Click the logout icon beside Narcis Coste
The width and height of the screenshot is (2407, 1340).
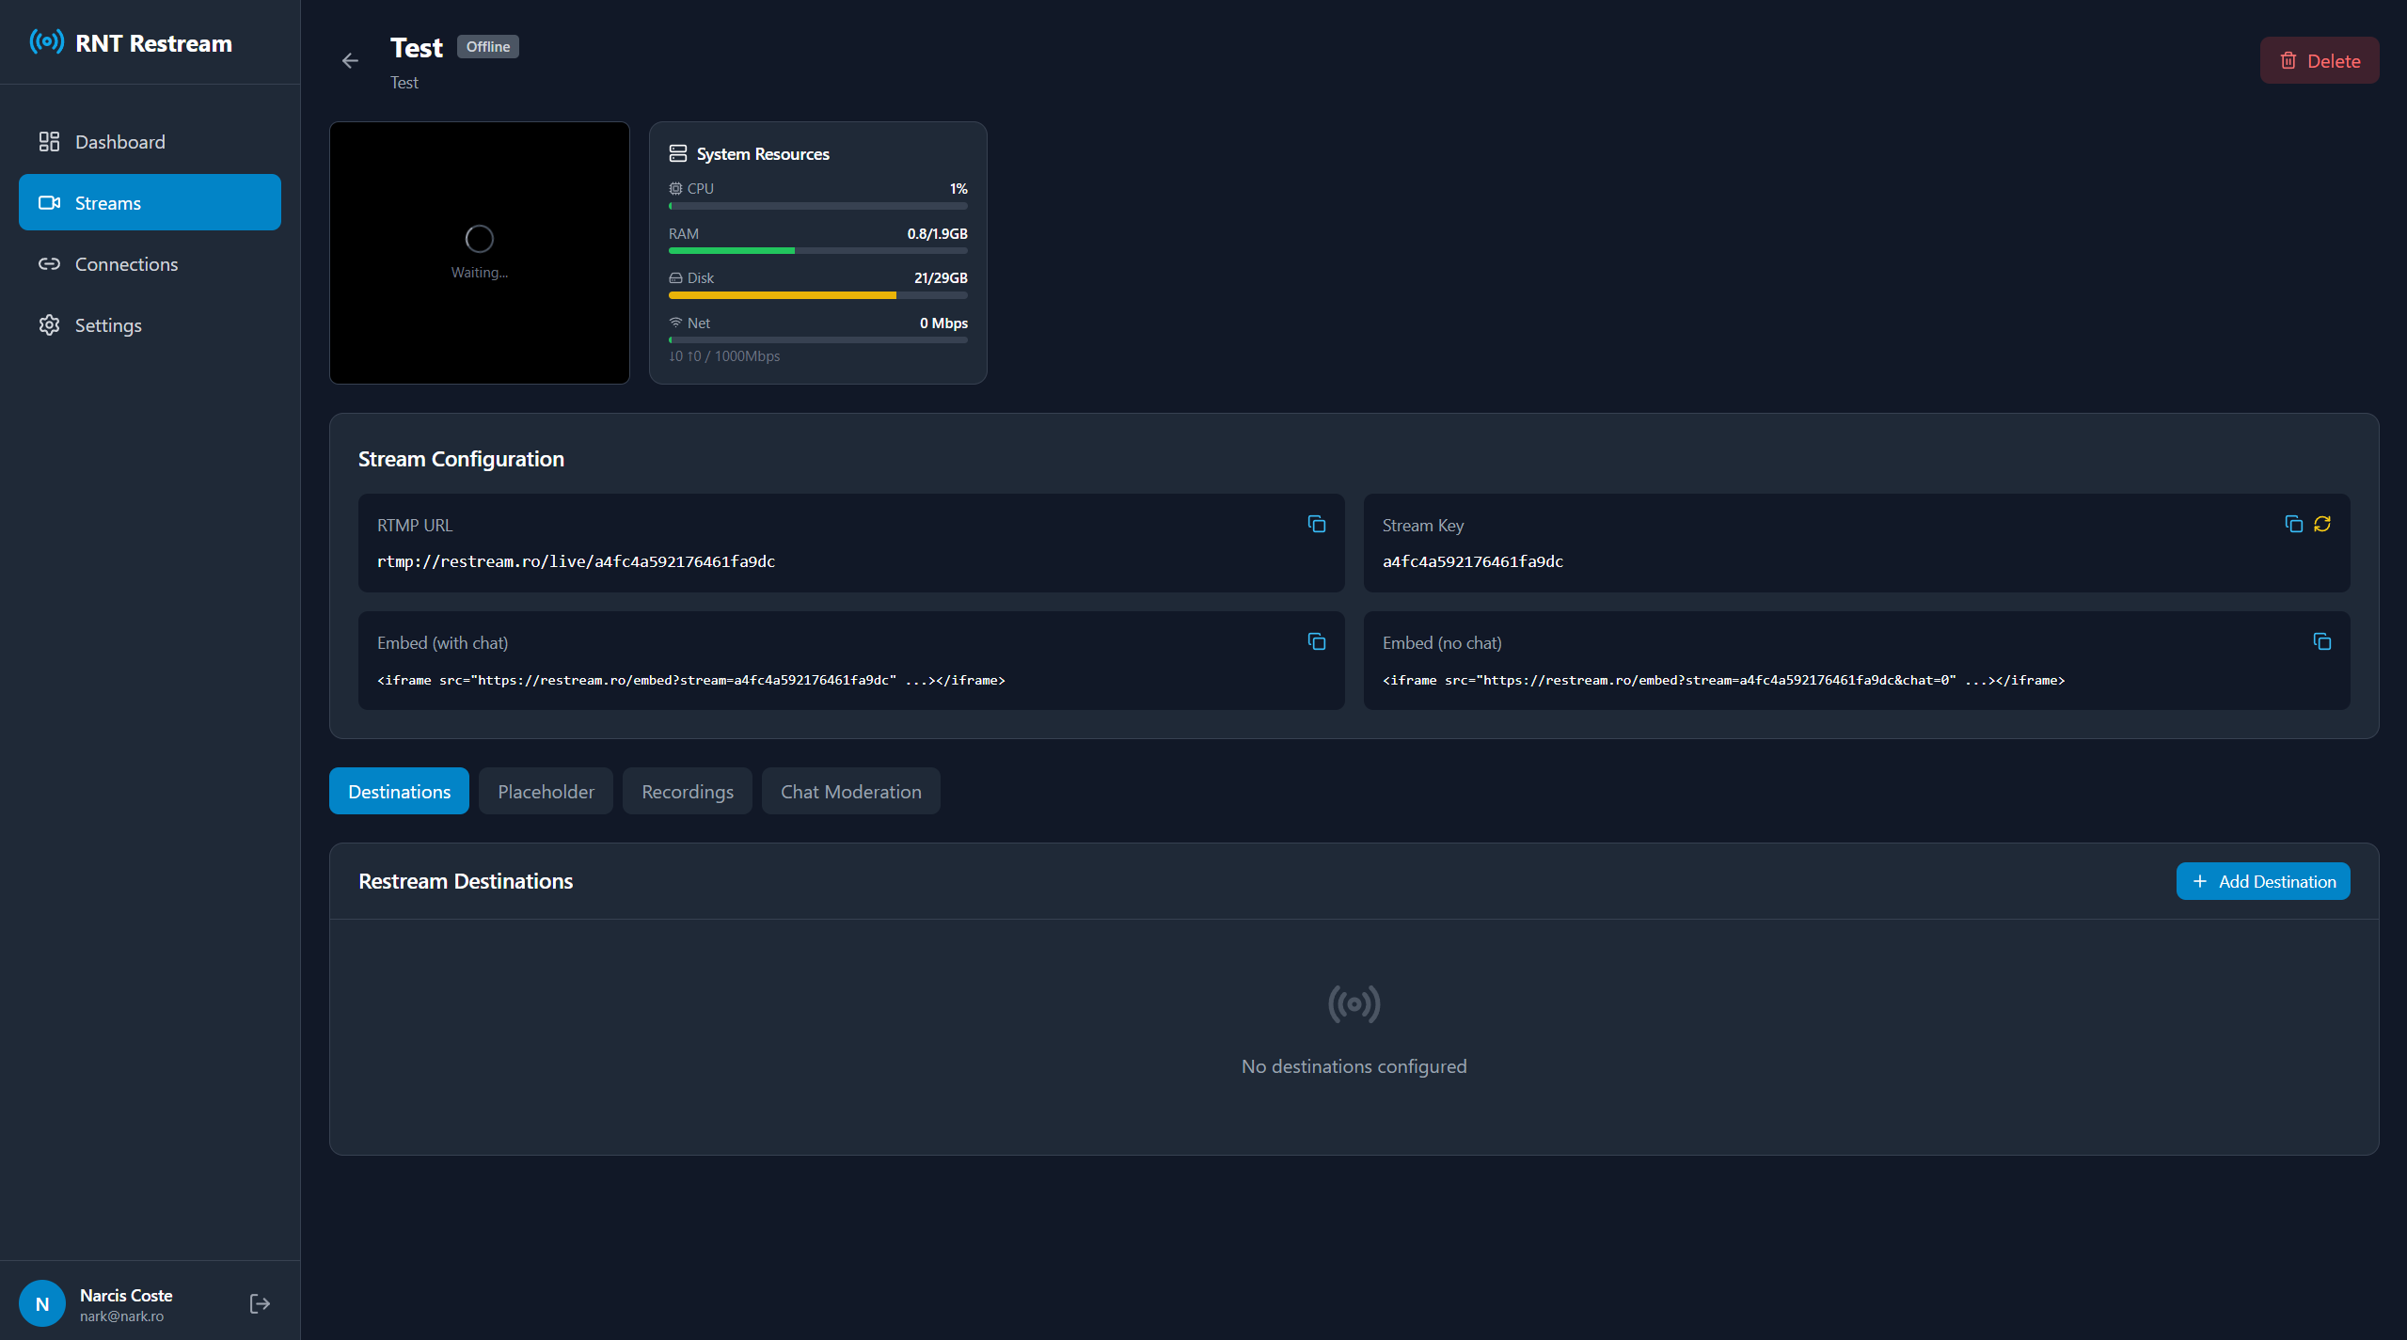pos(259,1302)
